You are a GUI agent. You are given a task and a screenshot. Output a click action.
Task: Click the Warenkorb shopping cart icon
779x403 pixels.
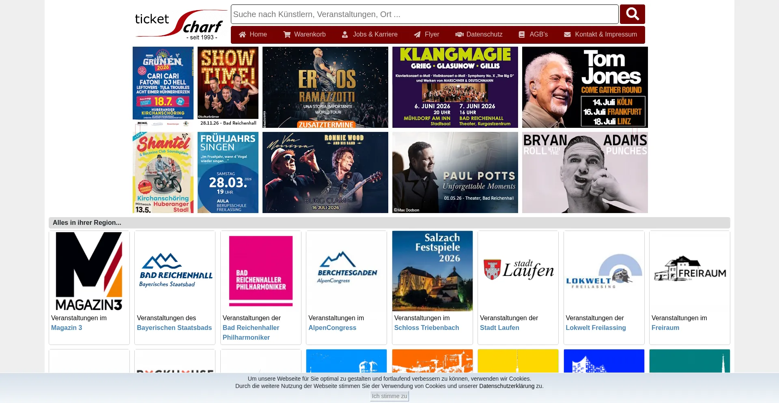point(287,34)
